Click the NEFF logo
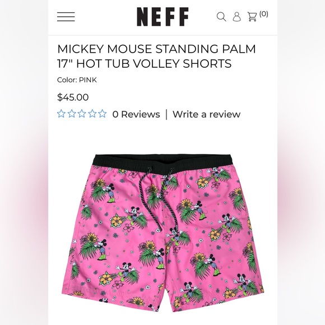Viewport: 325px width, 325px height. (162, 17)
